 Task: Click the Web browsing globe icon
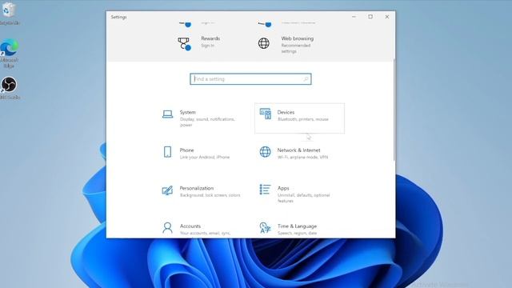pos(264,43)
